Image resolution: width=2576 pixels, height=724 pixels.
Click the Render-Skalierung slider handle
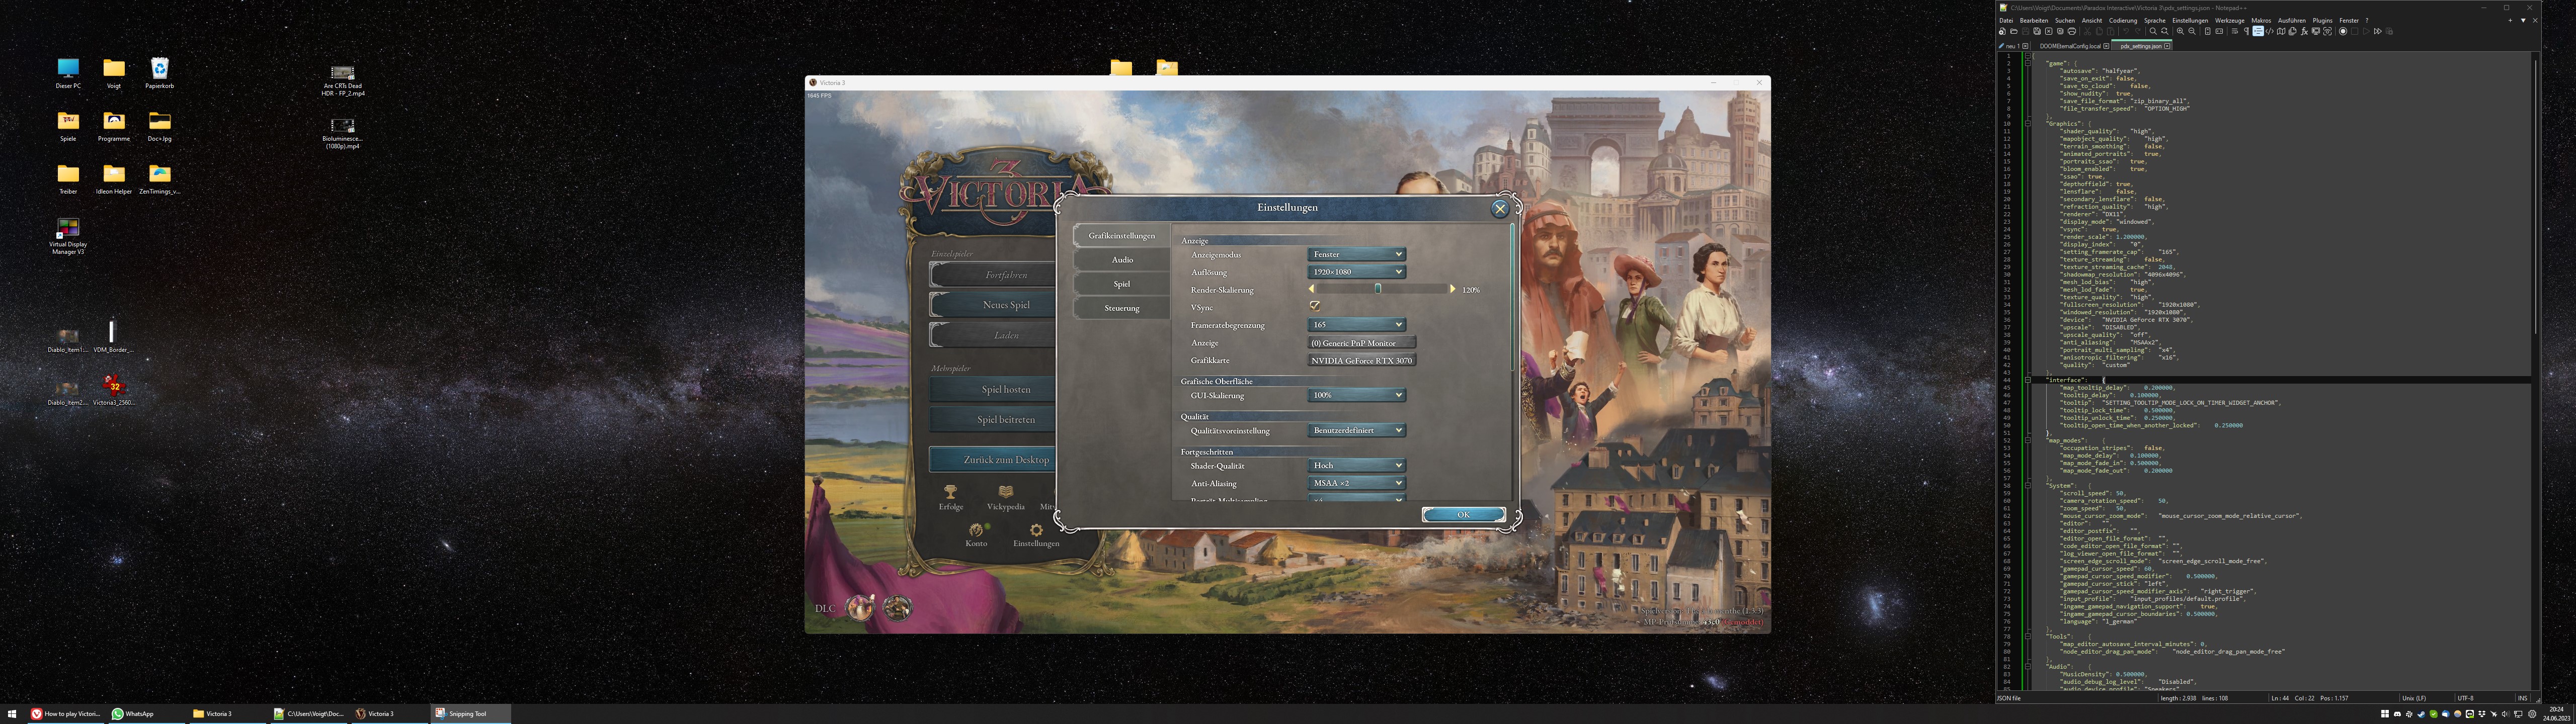click(1377, 288)
